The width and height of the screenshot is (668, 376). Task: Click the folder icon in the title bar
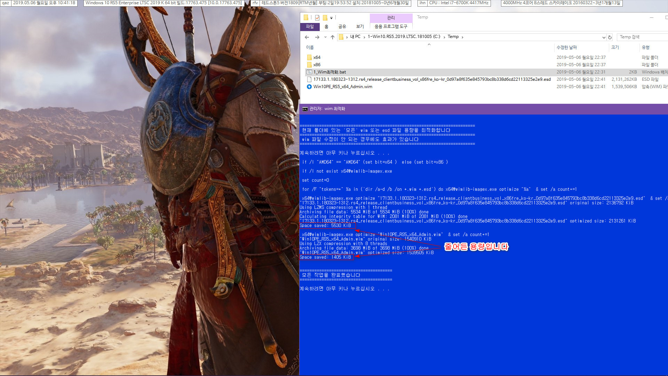306,17
